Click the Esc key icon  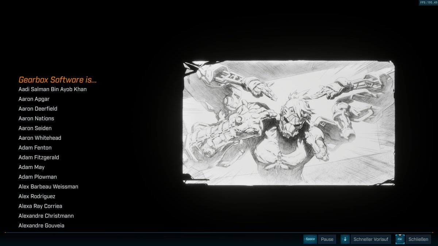click(400, 239)
